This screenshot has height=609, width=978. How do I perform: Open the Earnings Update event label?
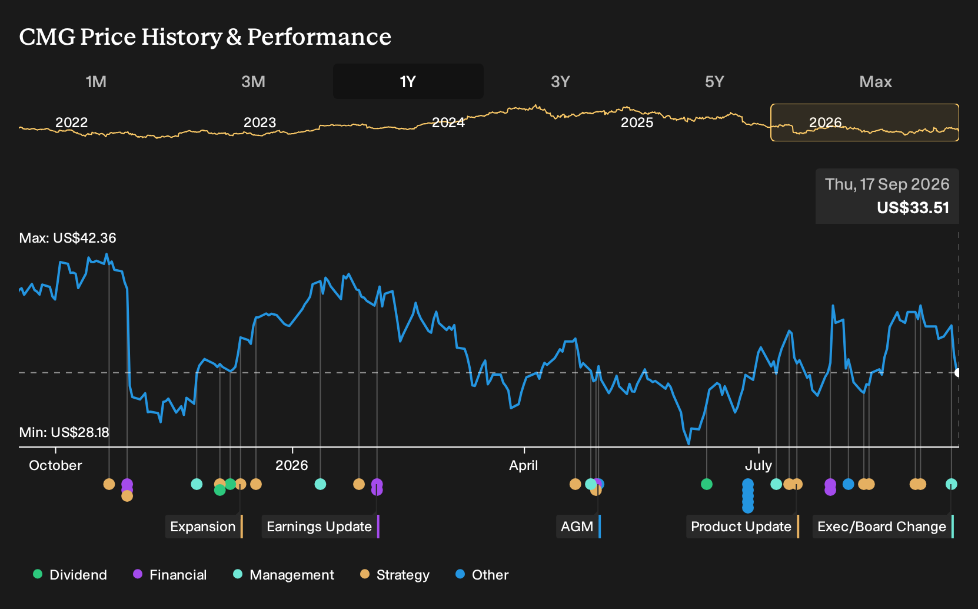point(321,527)
